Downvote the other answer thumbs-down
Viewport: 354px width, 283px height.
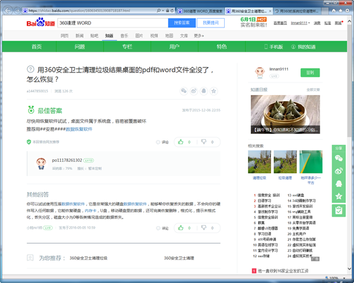click(x=204, y=228)
